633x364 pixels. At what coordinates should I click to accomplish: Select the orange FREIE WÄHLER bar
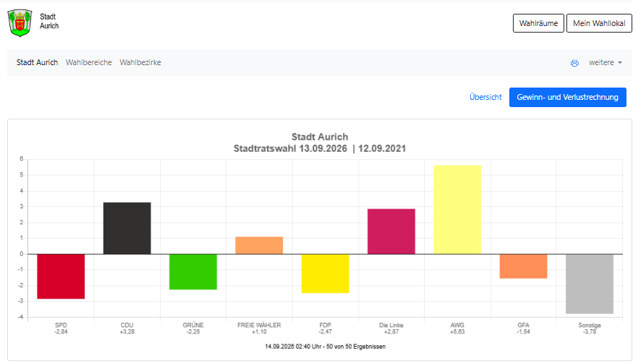(259, 245)
